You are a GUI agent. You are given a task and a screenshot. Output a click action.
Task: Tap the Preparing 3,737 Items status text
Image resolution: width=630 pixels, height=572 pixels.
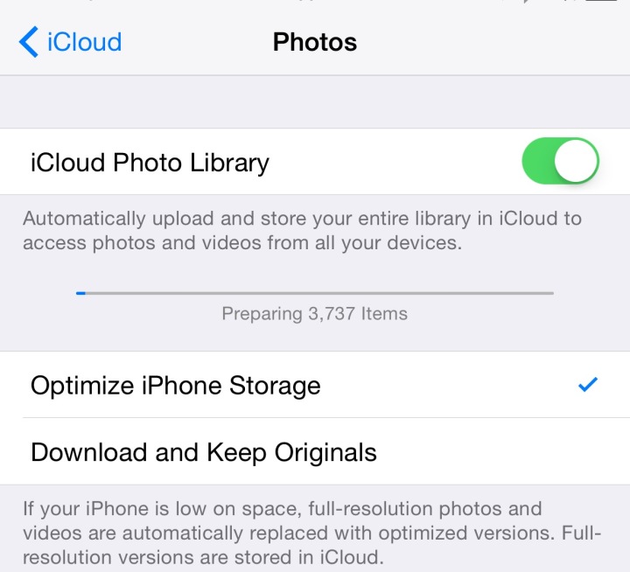pos(315,314)
